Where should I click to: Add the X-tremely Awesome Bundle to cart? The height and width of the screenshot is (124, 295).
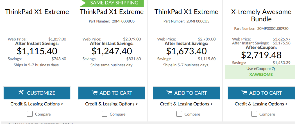[x=261, y=93]
